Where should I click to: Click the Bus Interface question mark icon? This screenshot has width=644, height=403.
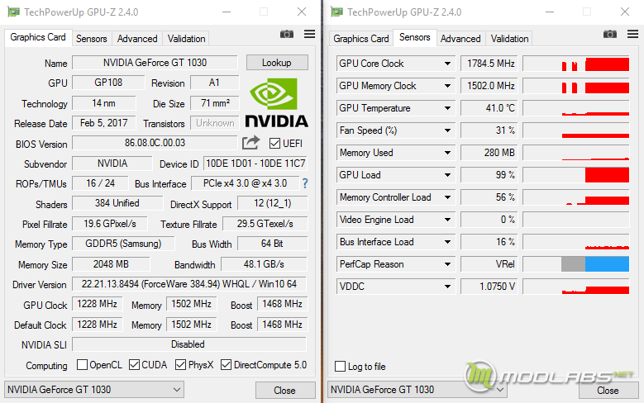[x=304, y=183]
